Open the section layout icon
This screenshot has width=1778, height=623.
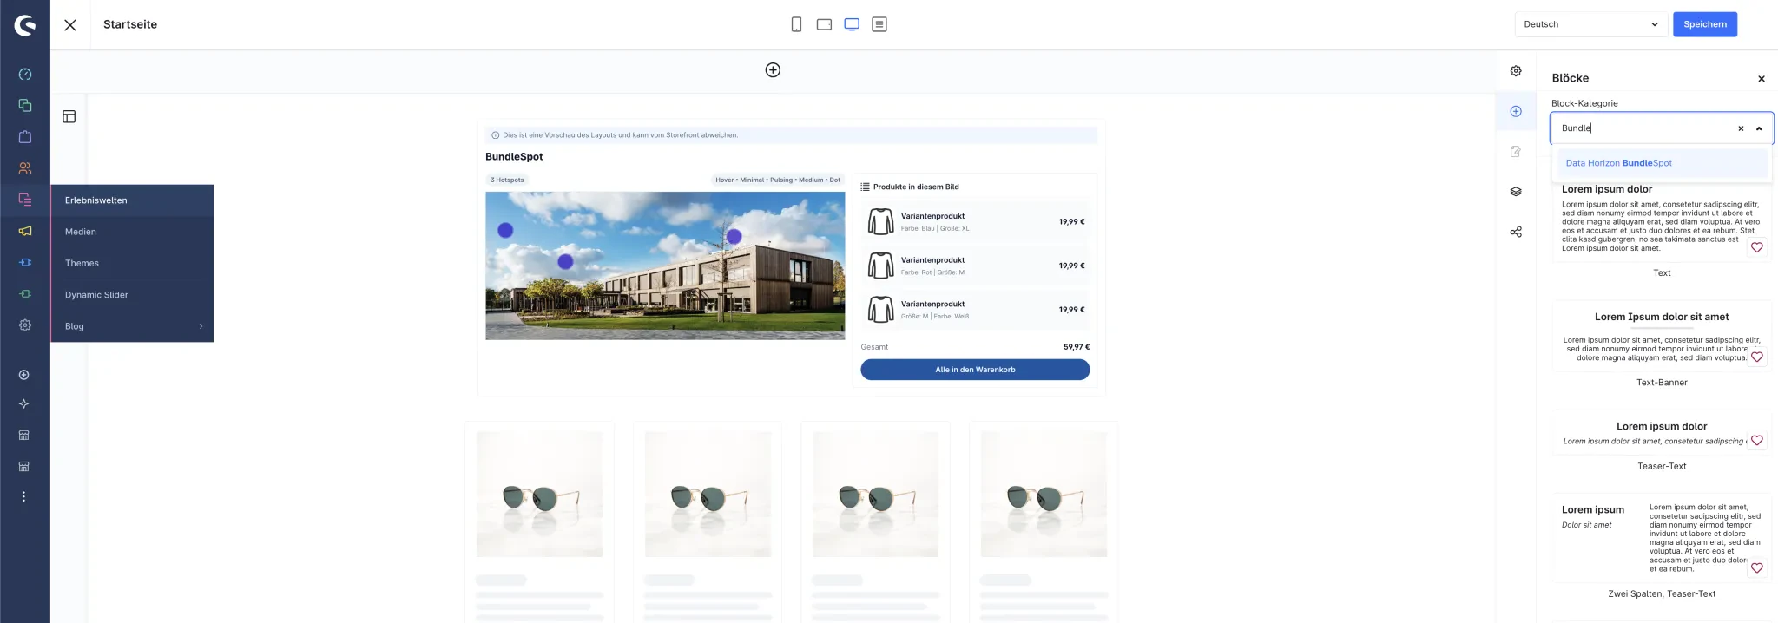[x=69, y=116]
